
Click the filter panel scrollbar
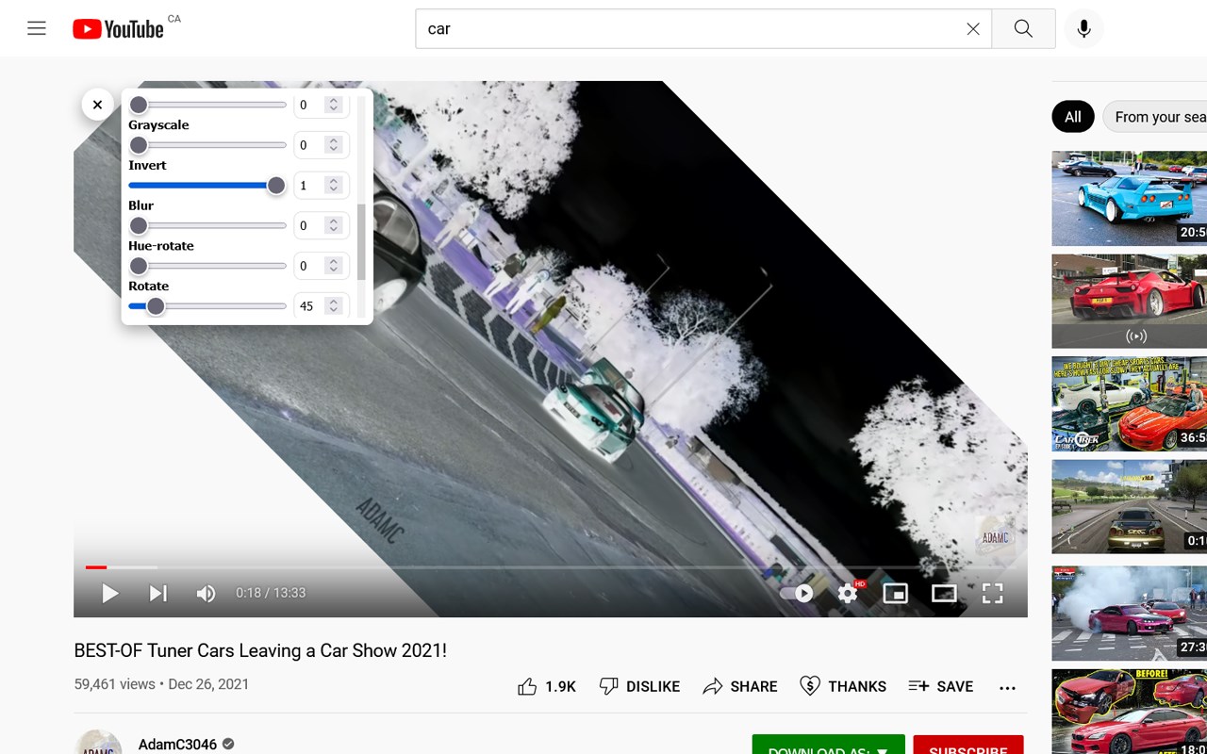click(x=361, y=240)
